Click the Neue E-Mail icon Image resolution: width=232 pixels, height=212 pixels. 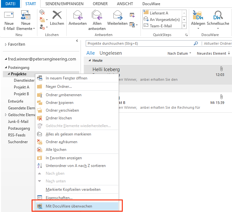click(9, 16)
